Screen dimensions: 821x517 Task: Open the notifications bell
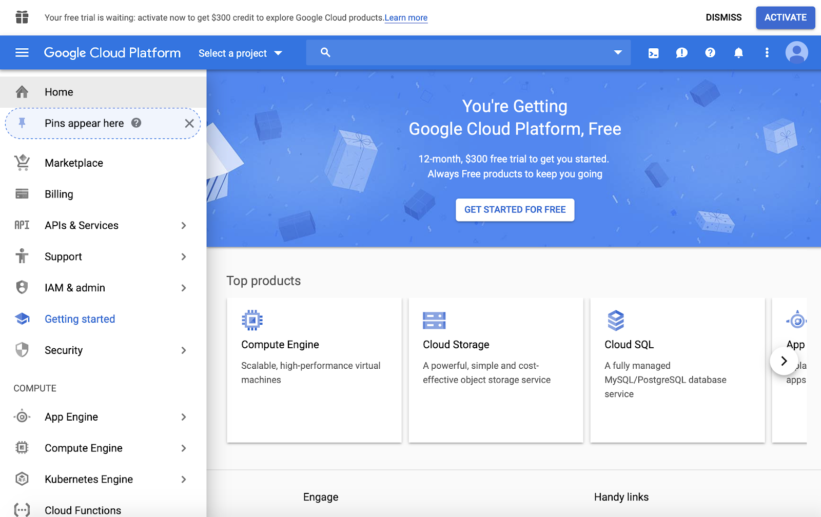pyautogui.click(x=738, y=52)
